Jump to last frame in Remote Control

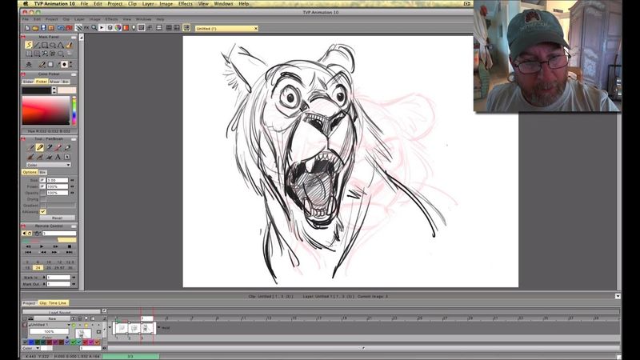(x=69, y=252)
